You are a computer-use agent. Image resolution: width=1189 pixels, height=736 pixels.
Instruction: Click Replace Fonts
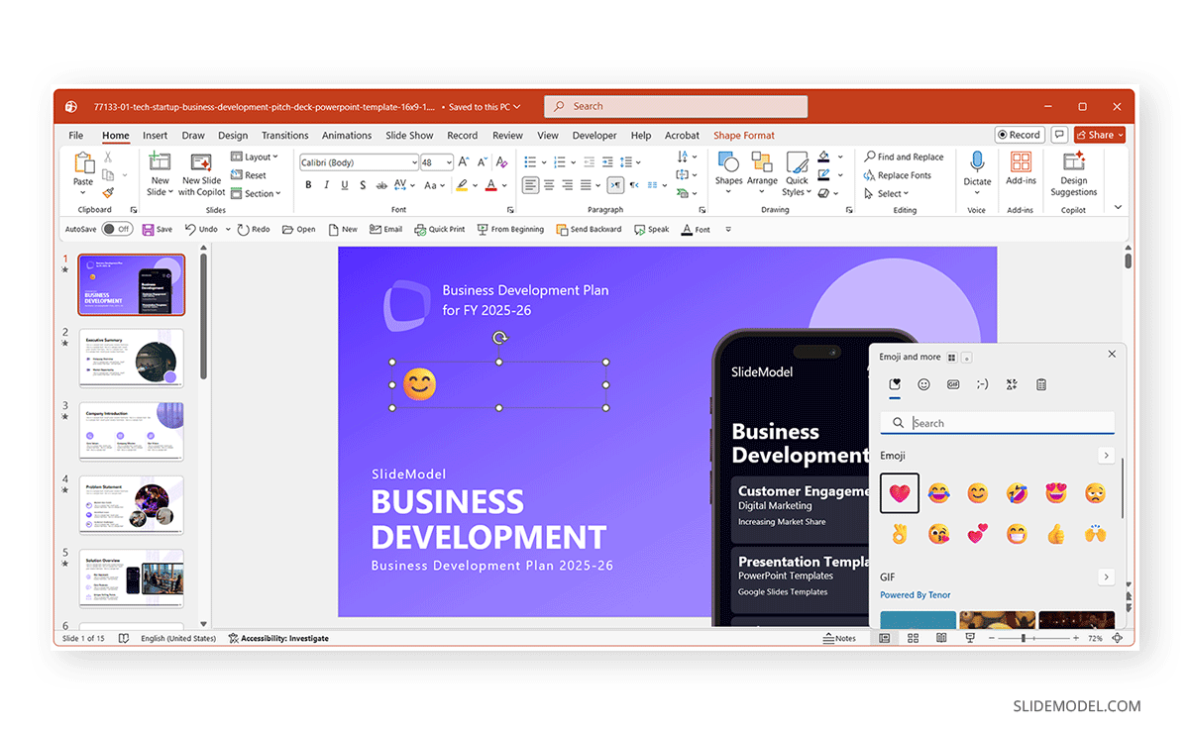(x=898, y=175)
